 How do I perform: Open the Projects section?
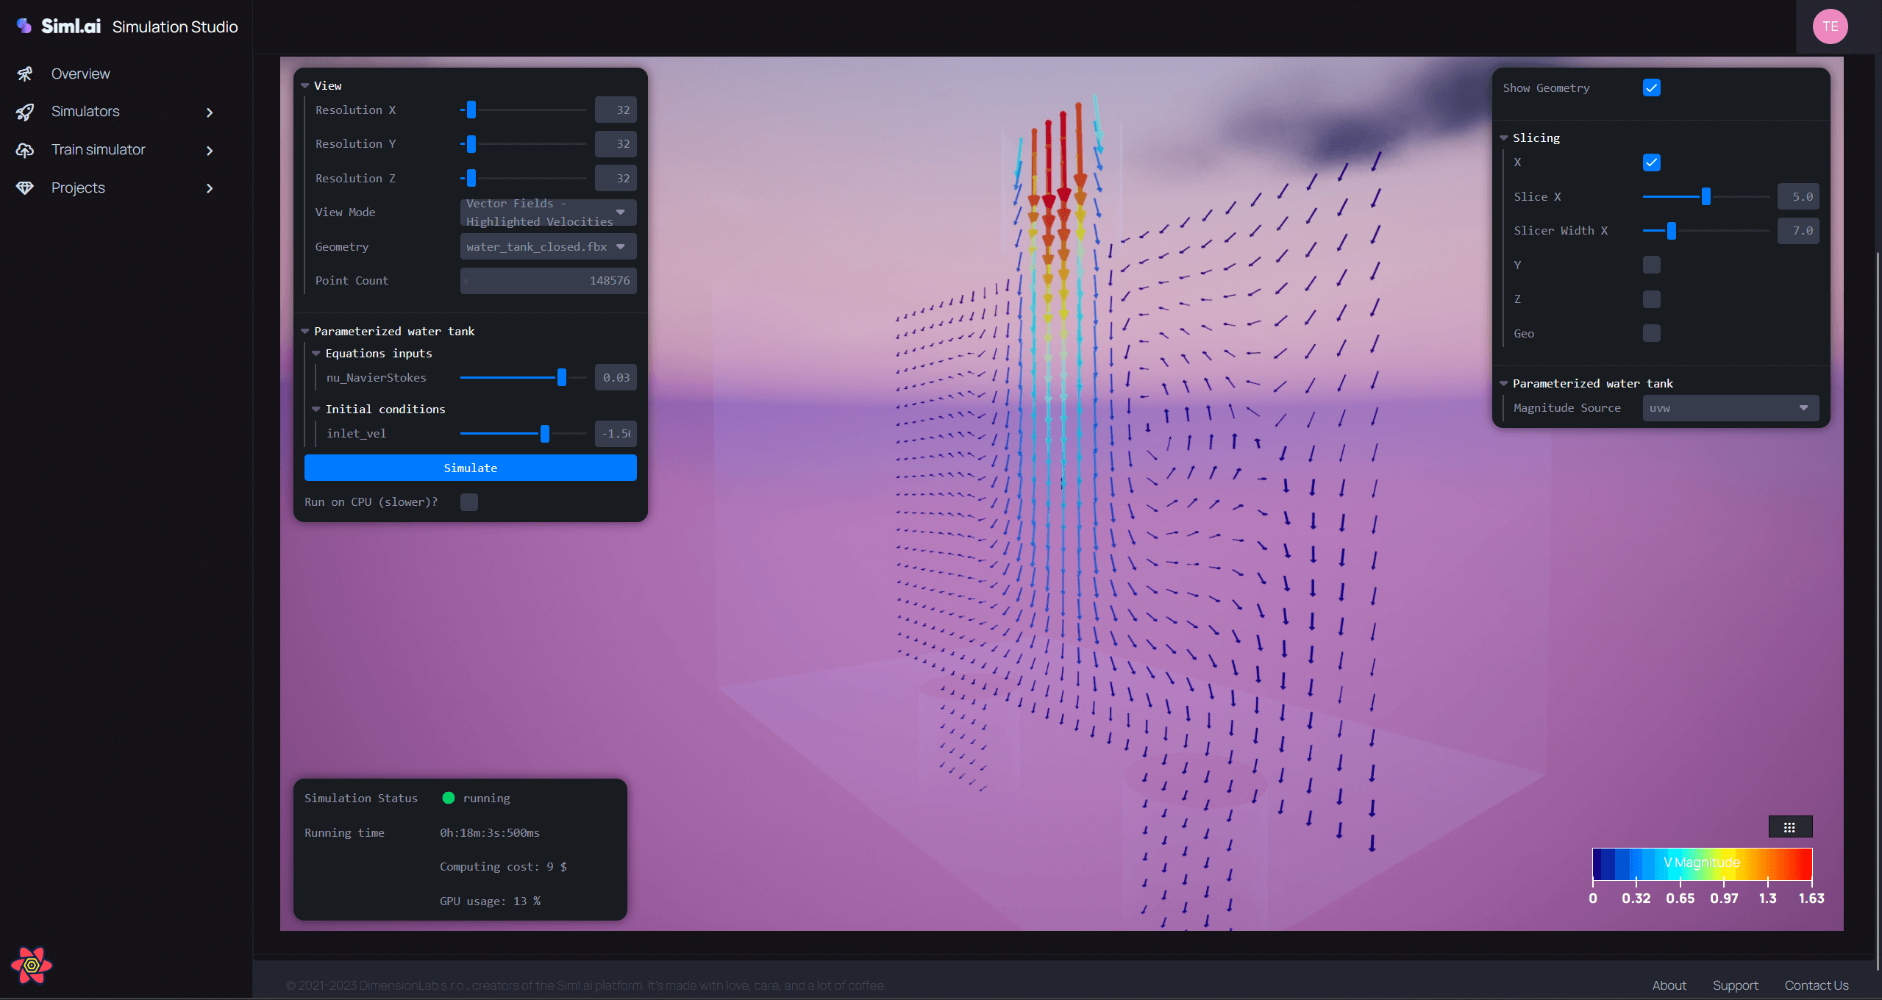tap(76, 187)
